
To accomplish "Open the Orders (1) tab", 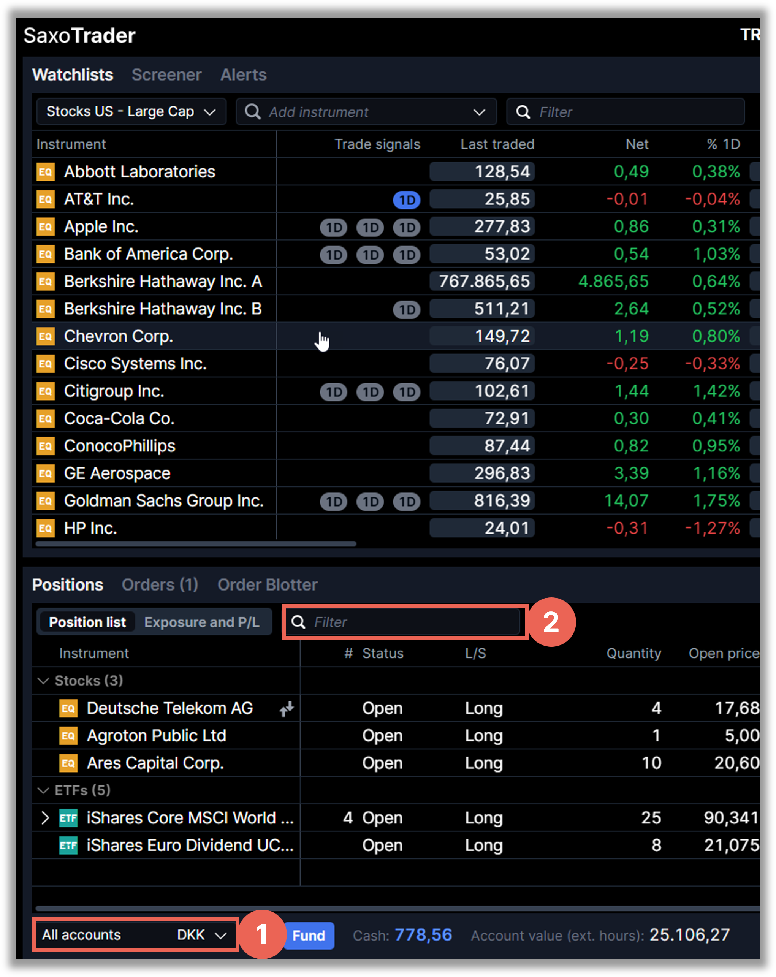I will 160,584.
